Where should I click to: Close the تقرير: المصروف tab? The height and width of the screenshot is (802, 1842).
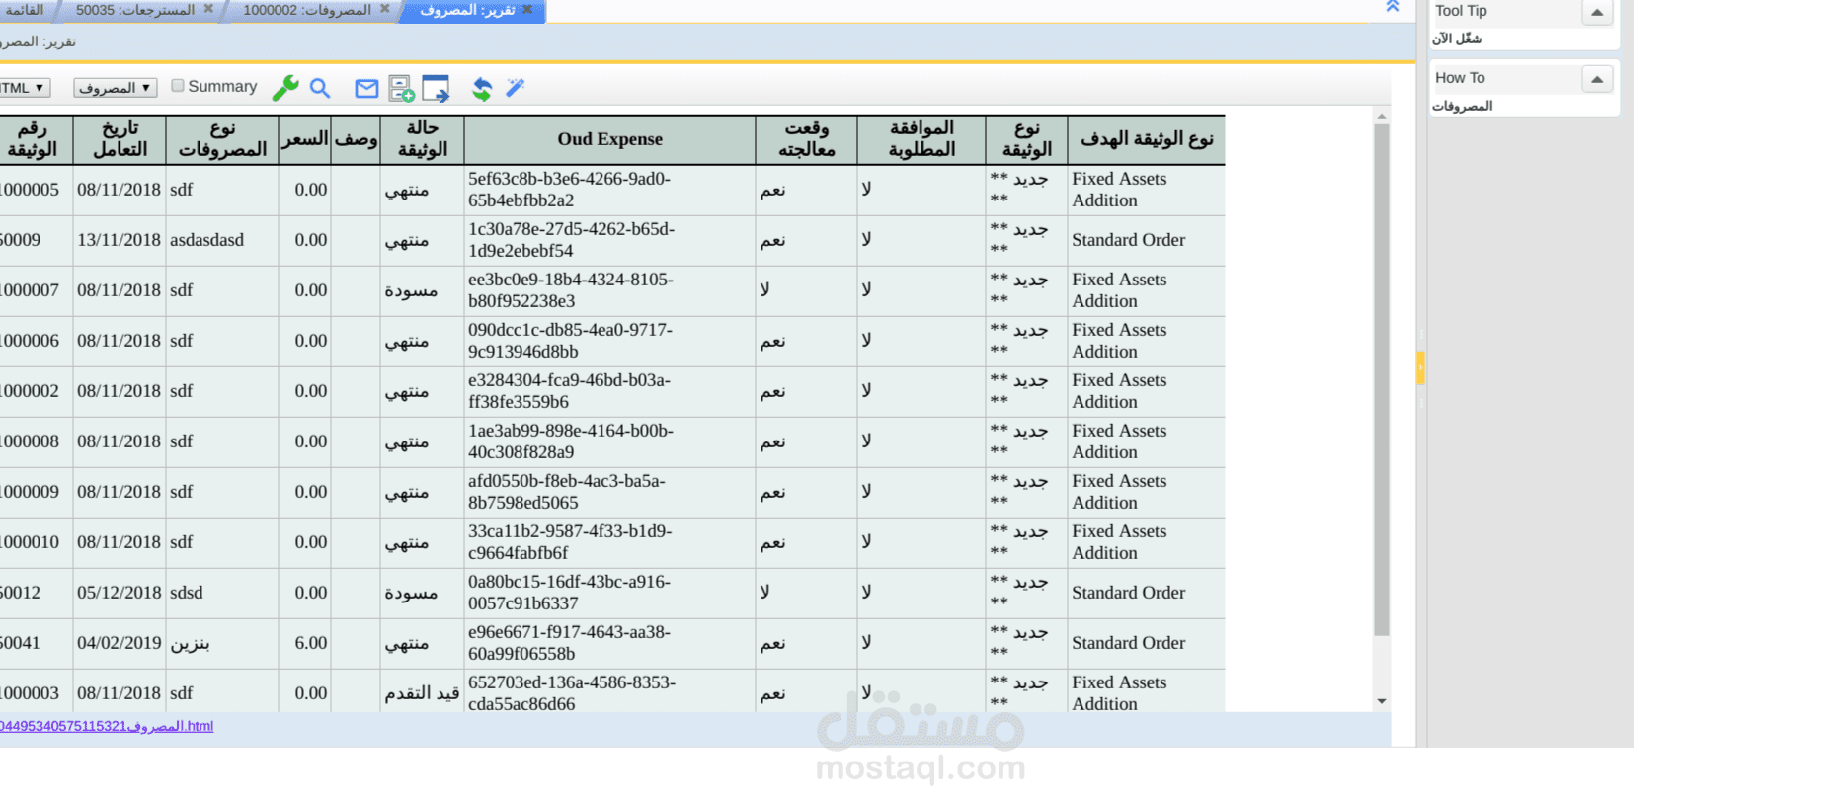[x=528, y=9]
